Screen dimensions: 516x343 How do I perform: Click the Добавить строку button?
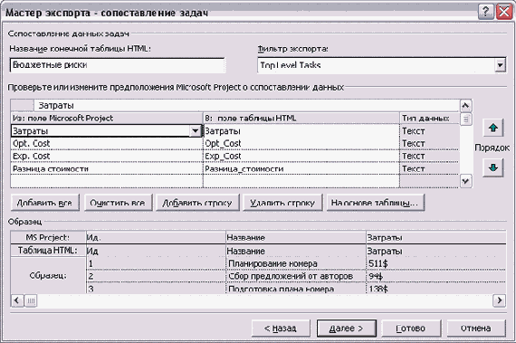197,203
